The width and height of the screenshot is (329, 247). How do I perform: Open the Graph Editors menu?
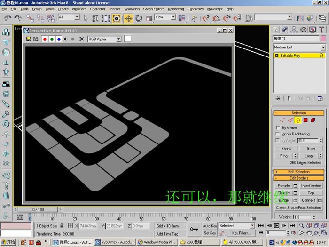(154, 9)
